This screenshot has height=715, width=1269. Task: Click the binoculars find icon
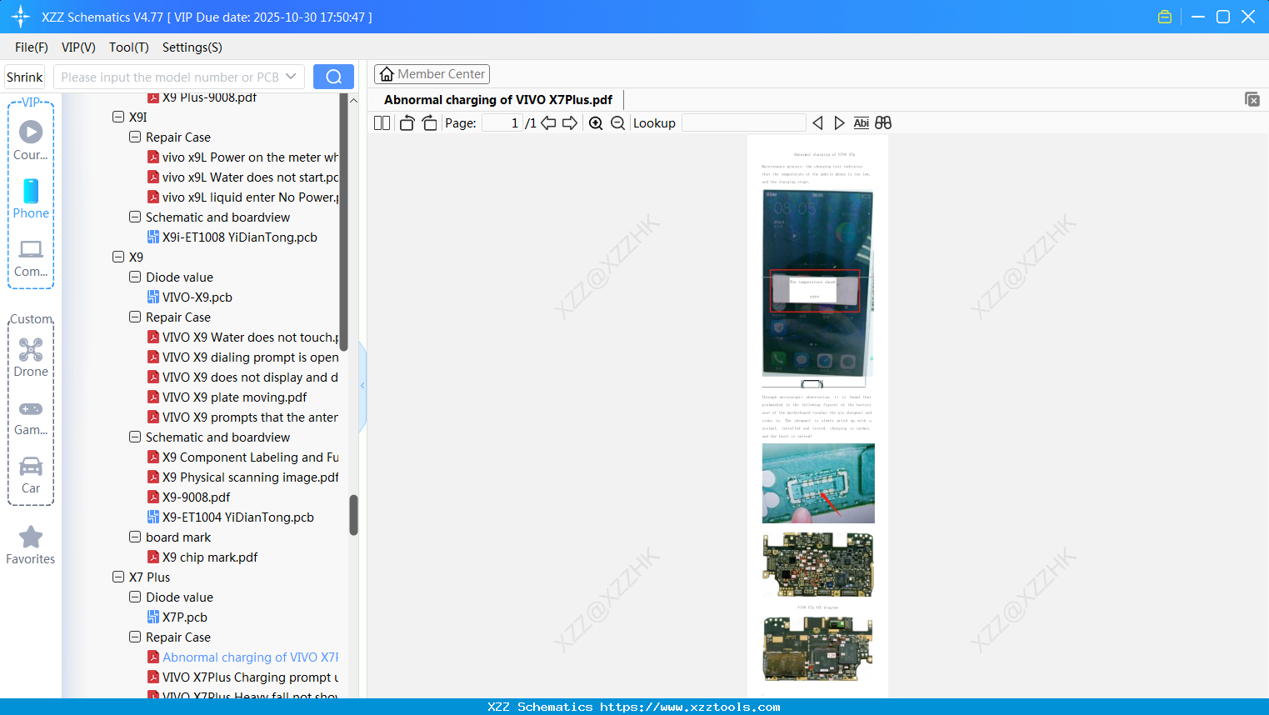click(x=883, y=123)
